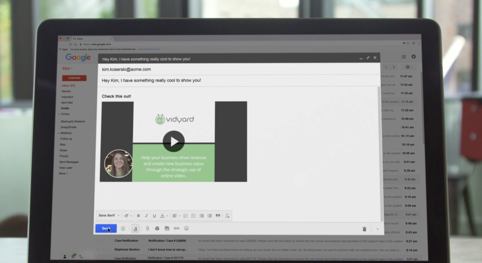Screen dimensions: 482x263
Task: Click the Google logo
Action: pos(78,57)
